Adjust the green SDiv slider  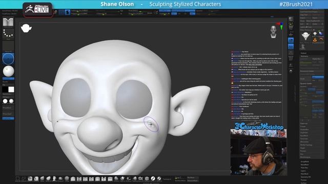coord(305,63)
